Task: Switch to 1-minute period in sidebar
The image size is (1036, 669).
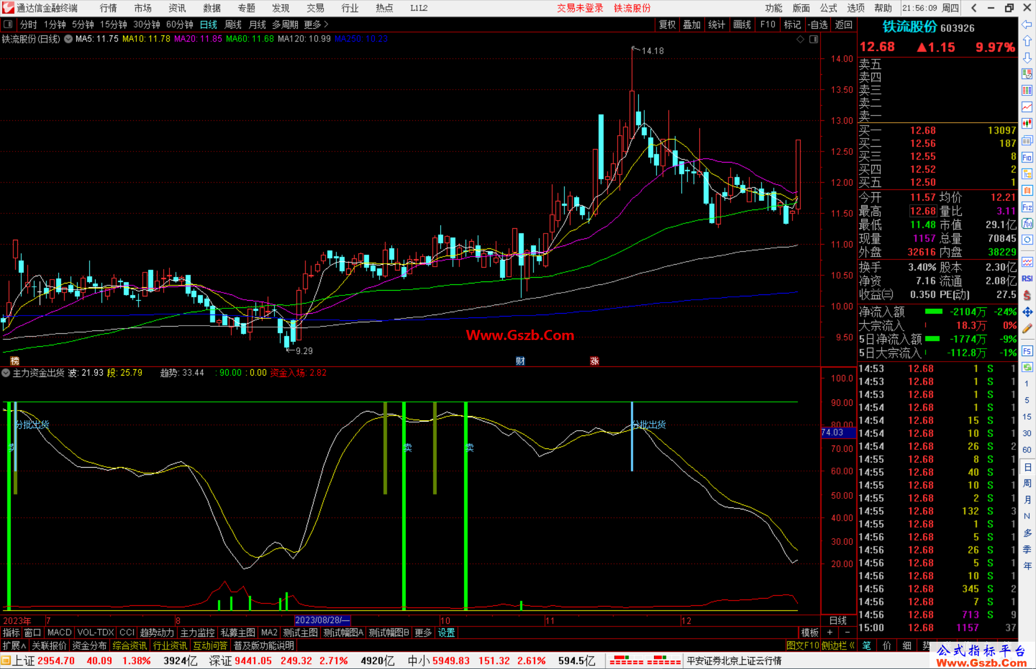Action: [x=1026, y=384]
